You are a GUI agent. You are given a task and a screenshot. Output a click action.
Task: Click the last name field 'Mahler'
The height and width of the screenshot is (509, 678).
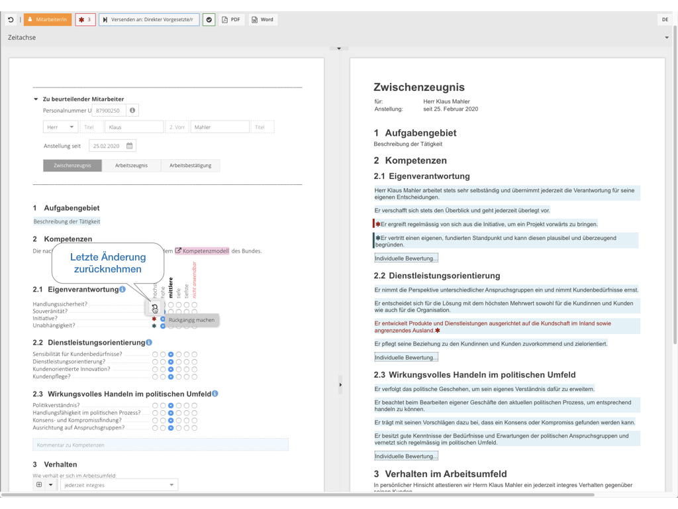(x=220, y=127)
